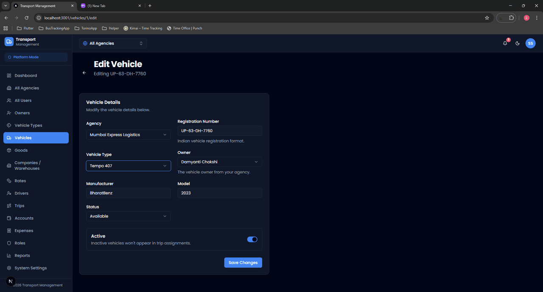Open Time Office | Punch bookmark

pos(185,28)
